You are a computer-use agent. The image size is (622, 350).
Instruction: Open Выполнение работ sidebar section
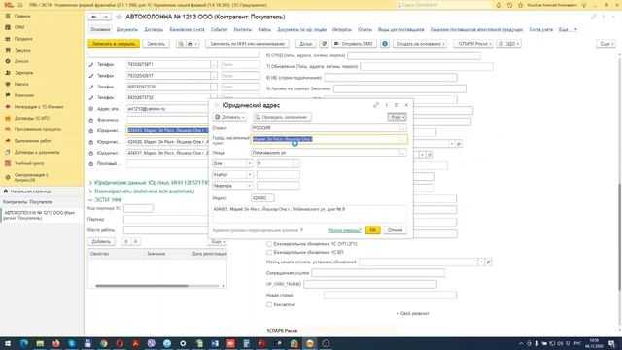click(33, 141)
